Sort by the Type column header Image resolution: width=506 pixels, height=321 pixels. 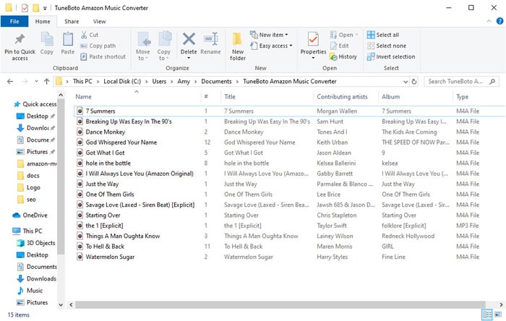(x=462, y=96)
